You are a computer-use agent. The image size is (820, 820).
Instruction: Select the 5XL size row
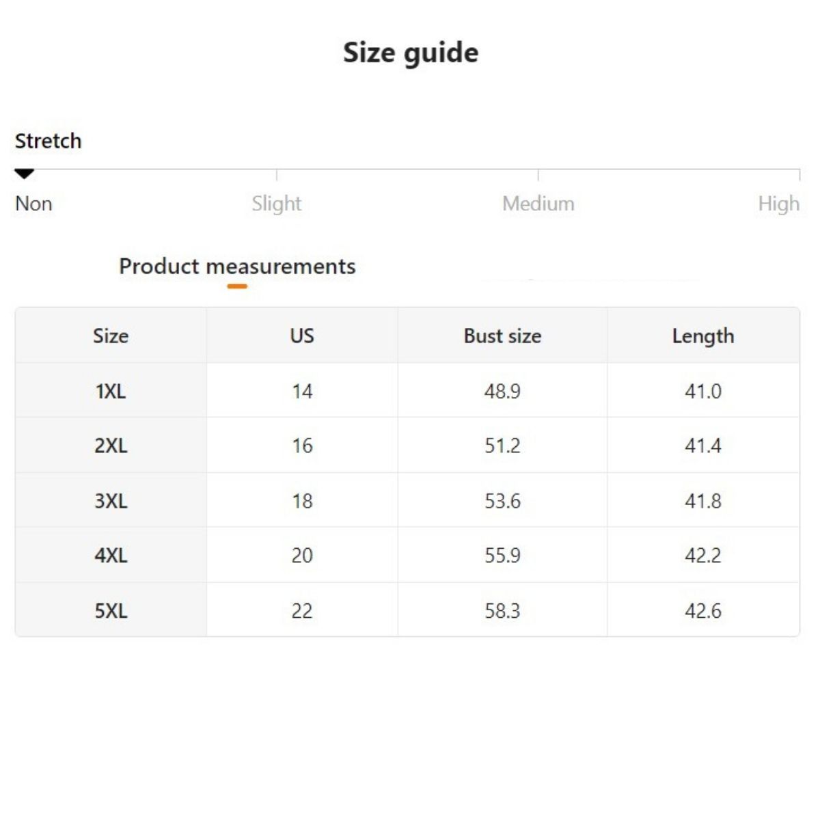pos(111,610)
